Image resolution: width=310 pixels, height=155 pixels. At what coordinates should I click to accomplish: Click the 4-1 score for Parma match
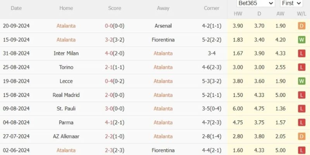tap(109, 123)
